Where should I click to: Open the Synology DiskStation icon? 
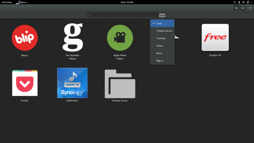click(x=72, y=83)
